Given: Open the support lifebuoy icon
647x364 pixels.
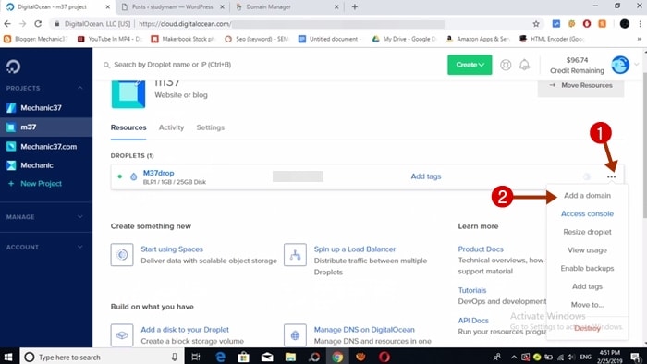Looking at the screenshot, I should click(x=506, y=65).
